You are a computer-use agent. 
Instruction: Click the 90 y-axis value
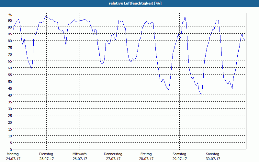point(10,27)
